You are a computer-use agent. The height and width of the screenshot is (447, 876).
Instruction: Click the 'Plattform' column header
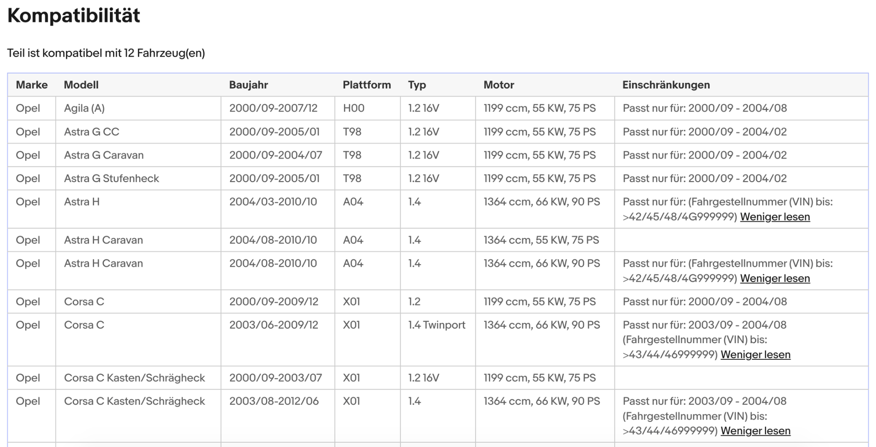point(366,85)
